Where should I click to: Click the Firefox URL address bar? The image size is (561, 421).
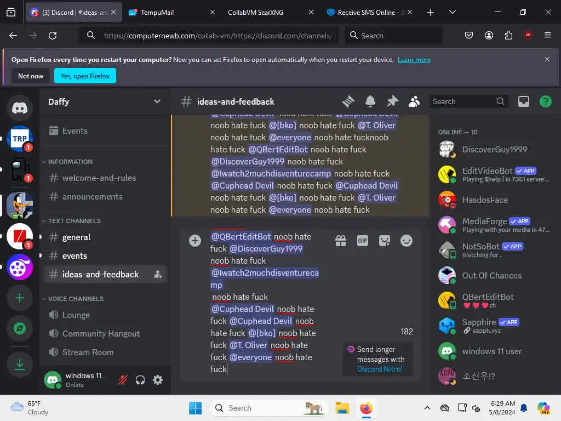point(210,36)
